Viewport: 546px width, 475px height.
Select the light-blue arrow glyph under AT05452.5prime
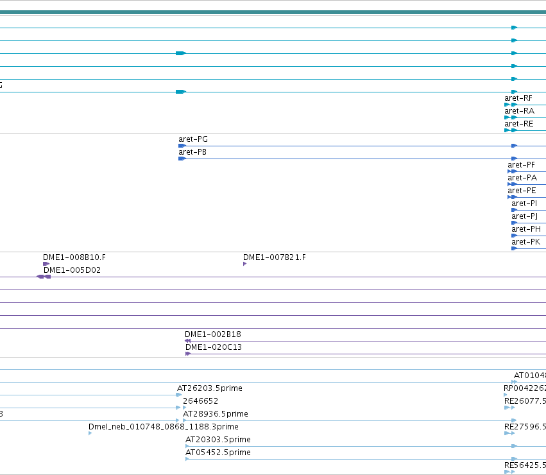click(187, 459)
